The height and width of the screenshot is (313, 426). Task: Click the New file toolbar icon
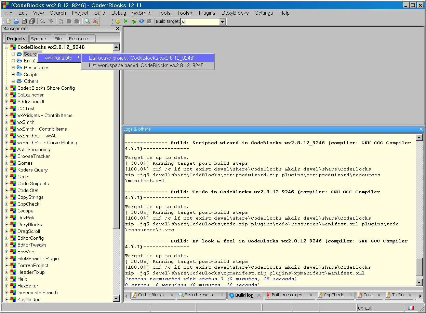(x=9, y=21)
